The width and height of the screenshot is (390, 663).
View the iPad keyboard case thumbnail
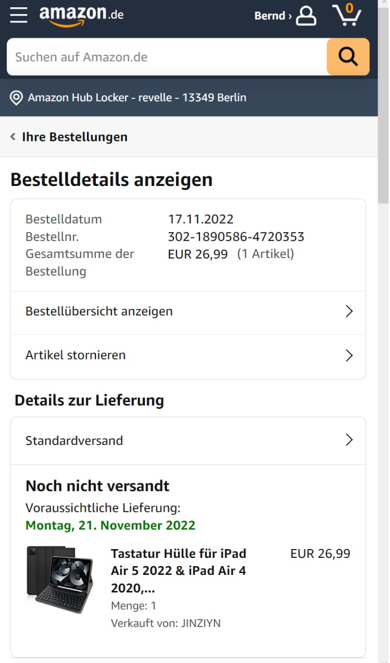point(60,579)
